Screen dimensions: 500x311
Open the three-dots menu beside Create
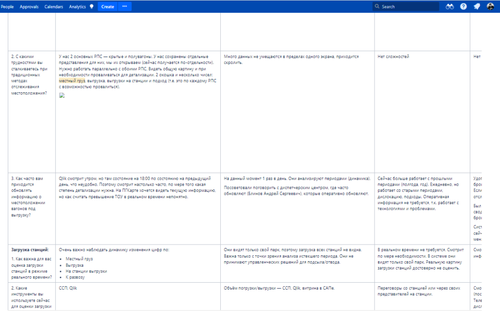[x=125, y=6]
